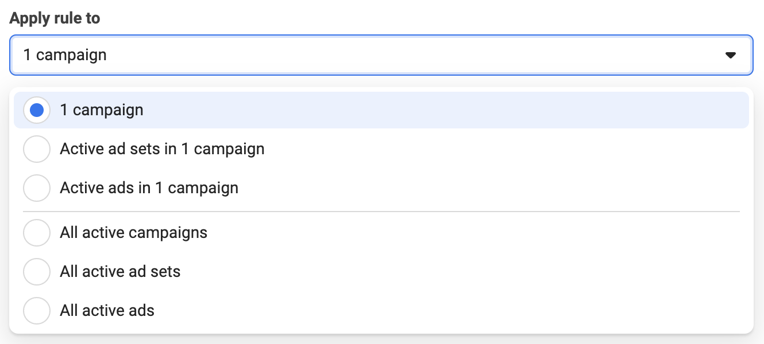Choose the 'All active campaigns' radio button

click(x=37, y=233)
